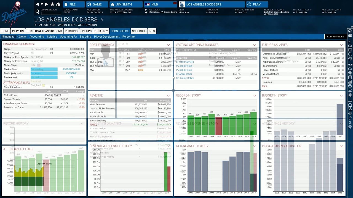
Task: Open the MLB home icon in sidebar
Action: coord(350,69)
